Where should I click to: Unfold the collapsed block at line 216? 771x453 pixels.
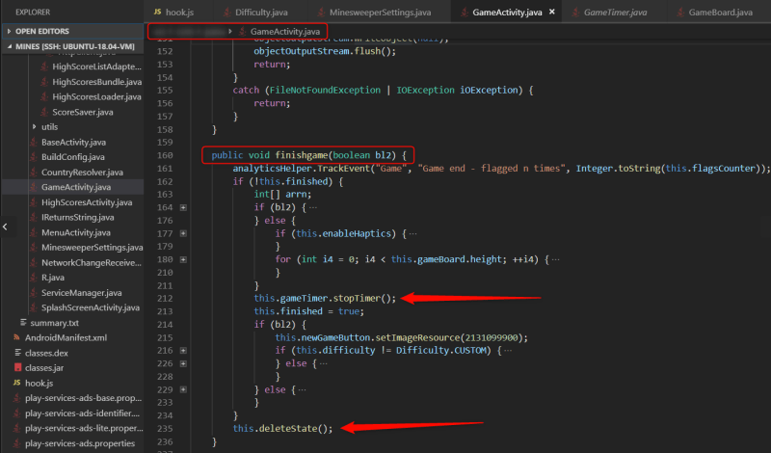pos(183,351)
